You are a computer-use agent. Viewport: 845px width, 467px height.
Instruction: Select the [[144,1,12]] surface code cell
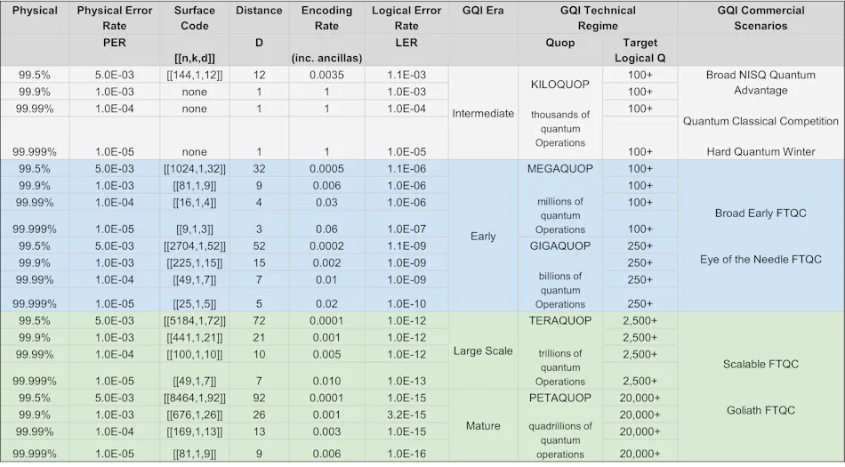195,75
